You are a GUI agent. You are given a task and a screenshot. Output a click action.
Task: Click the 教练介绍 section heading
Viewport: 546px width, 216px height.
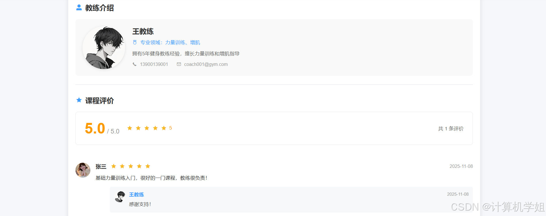tap(100, 8)
